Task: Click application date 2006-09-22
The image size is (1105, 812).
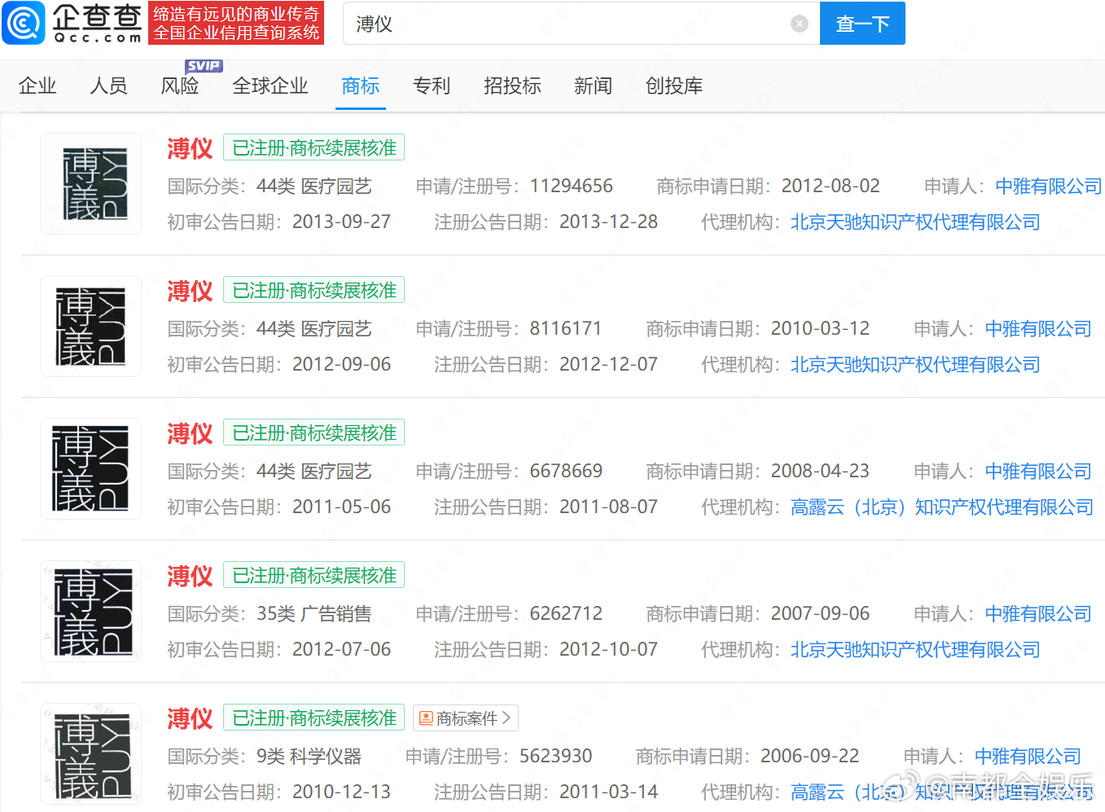Action: tap(809, 757)
